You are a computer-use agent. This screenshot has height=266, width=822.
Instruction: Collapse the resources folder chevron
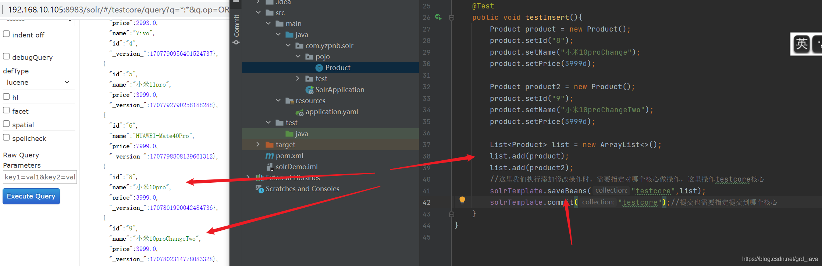click(x=278, y=101)
